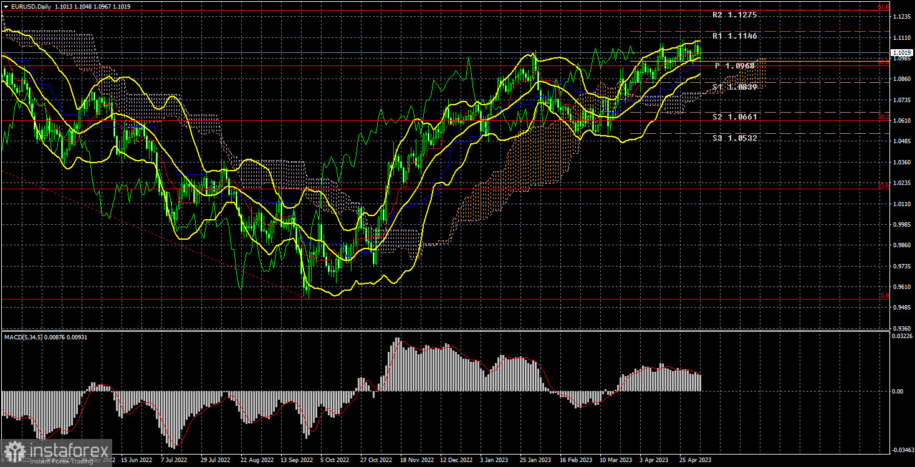Click the 23.6 Fibonacci level label

coord(883,185)
